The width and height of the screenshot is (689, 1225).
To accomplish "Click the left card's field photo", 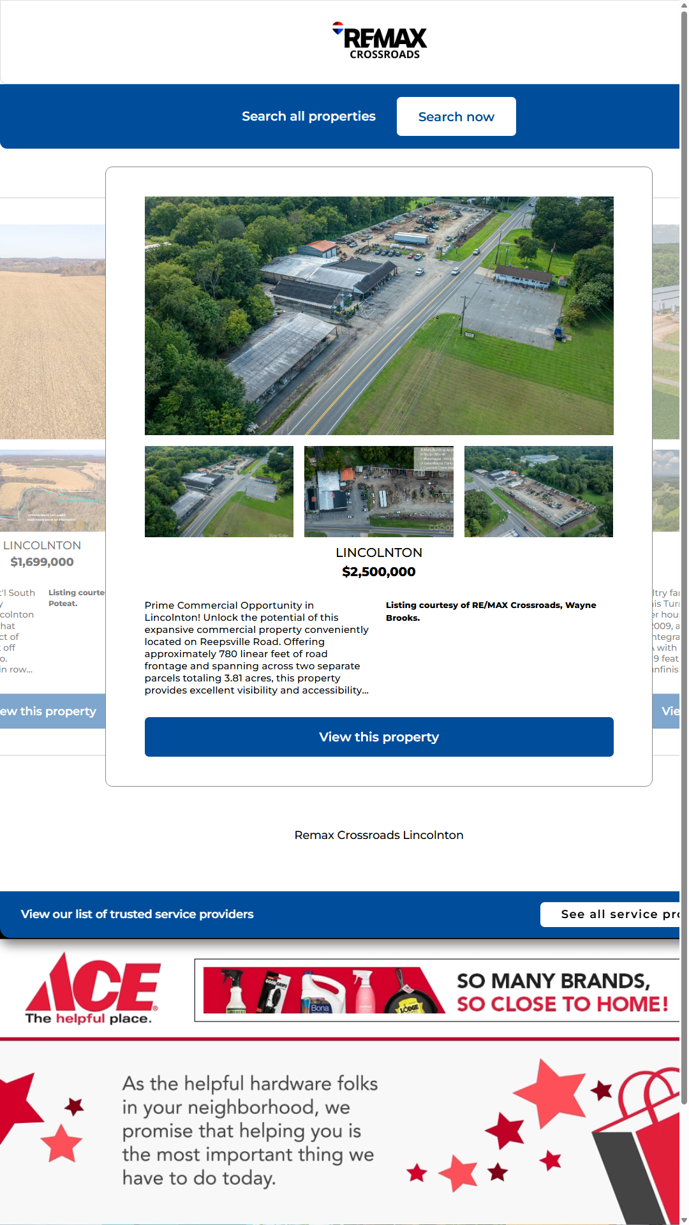I will click(52, 332).
